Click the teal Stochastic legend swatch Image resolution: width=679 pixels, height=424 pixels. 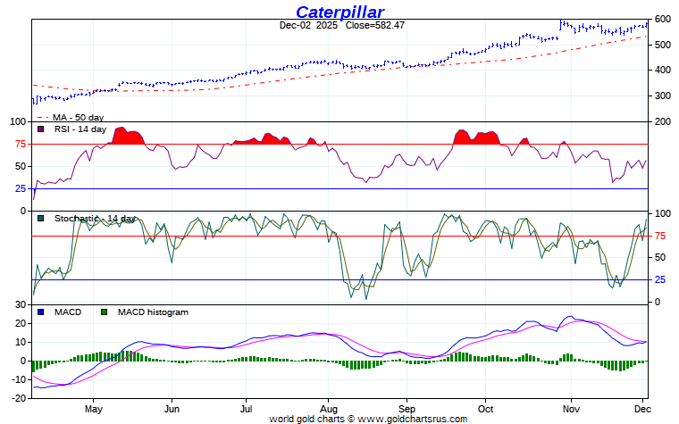(41, 219)
